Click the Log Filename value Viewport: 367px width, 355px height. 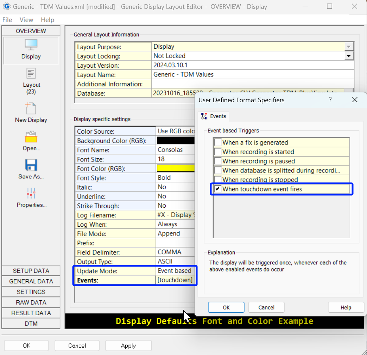pyautogui.click(x=175, y=215)
